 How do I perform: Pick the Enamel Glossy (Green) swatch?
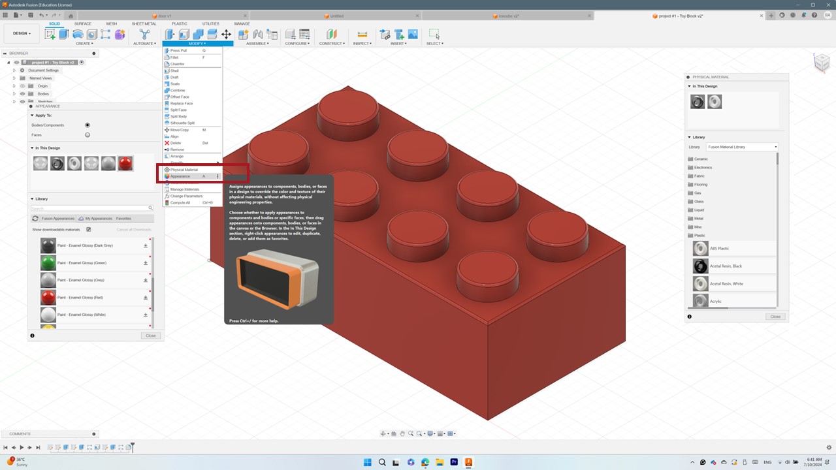click(x=48, y=263)
